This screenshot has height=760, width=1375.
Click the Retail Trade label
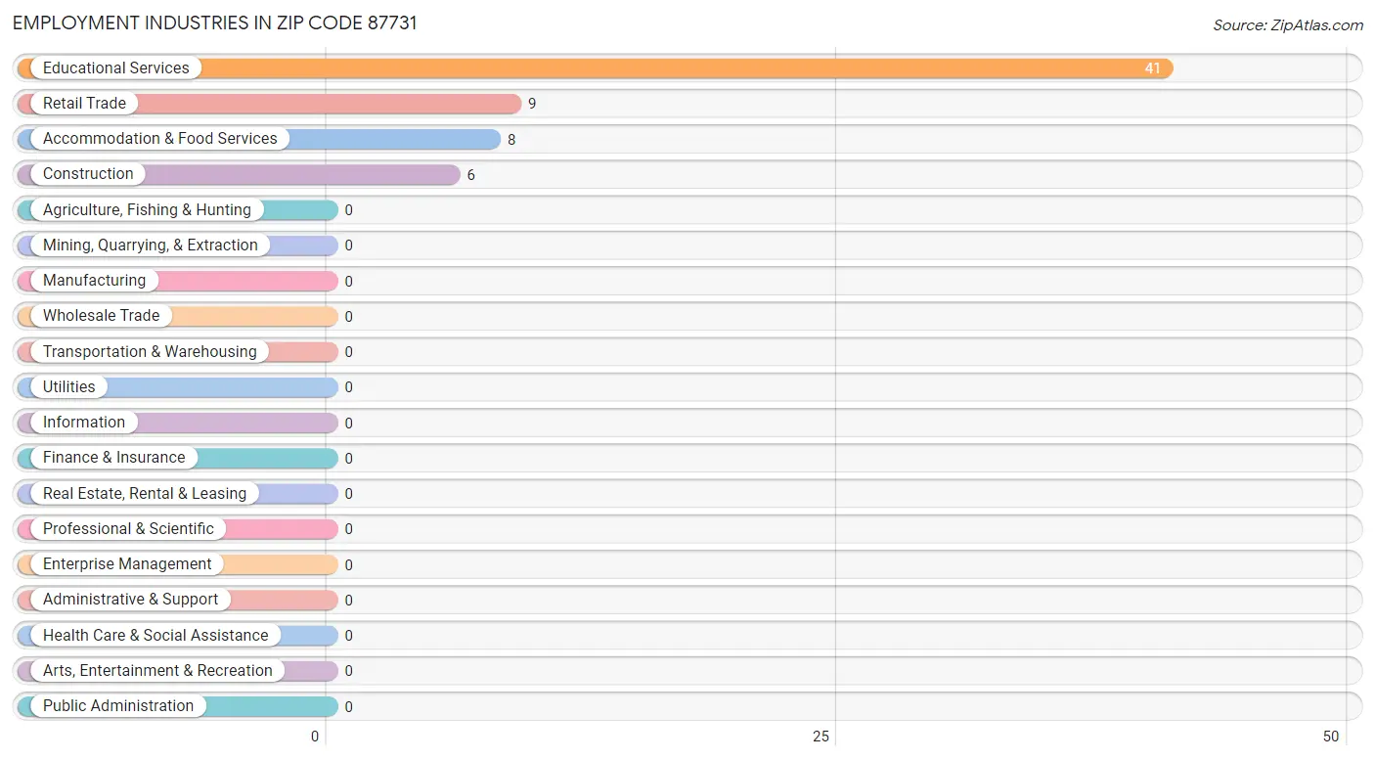[x=84, y=103]
